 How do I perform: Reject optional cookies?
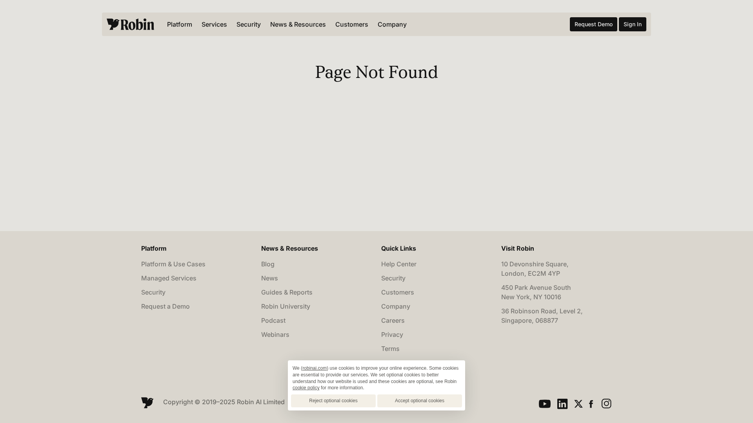click(333, 401)
